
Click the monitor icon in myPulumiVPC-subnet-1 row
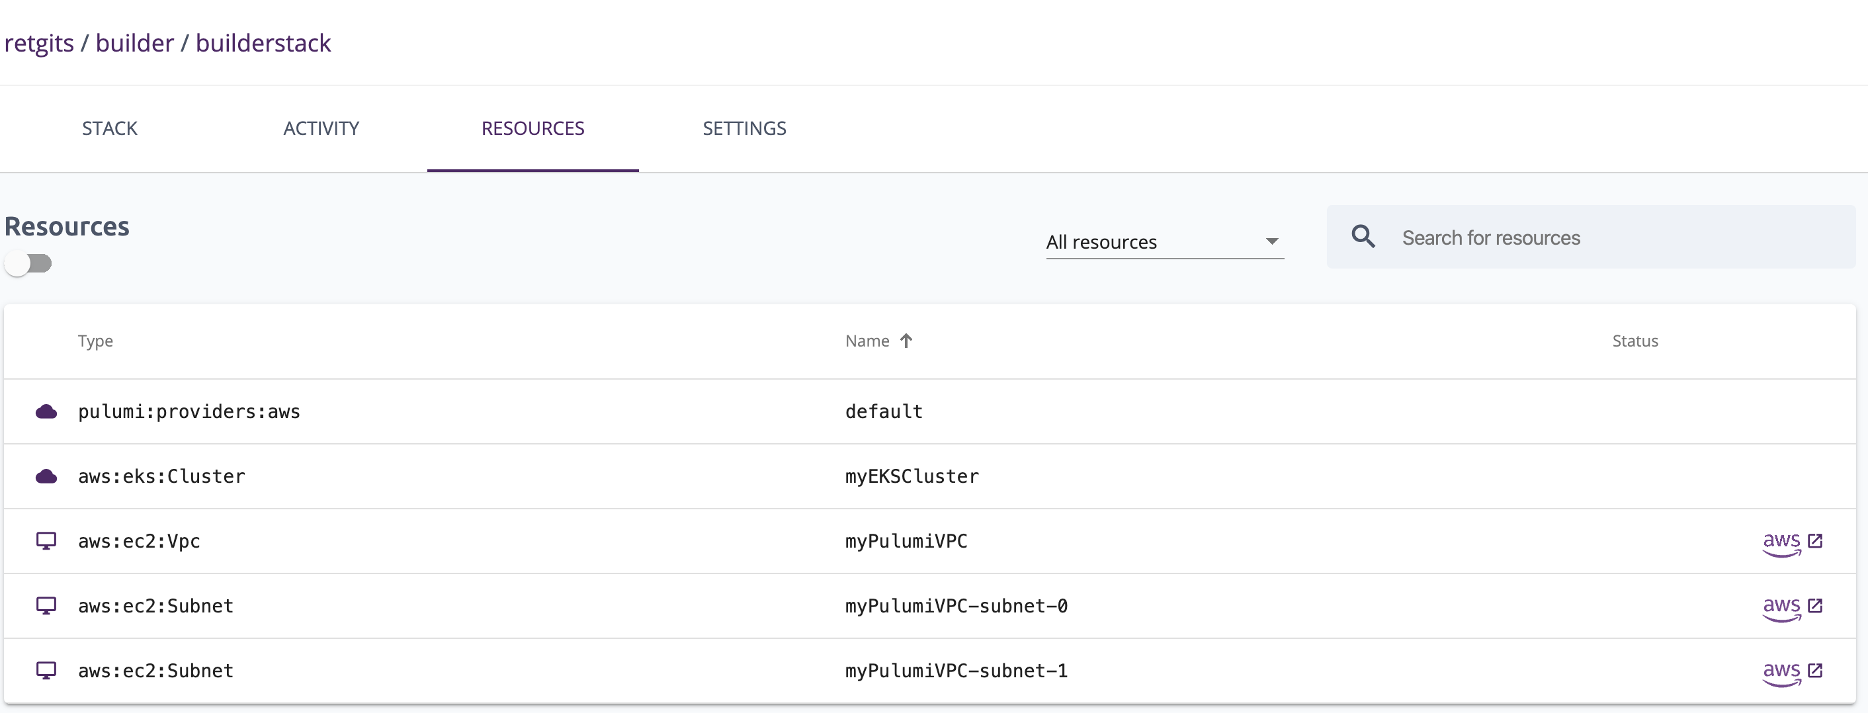point(46,670)
